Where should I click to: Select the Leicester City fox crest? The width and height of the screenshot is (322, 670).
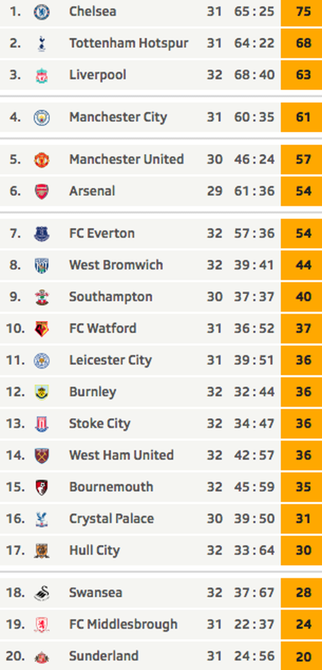[x=41, y=360]
